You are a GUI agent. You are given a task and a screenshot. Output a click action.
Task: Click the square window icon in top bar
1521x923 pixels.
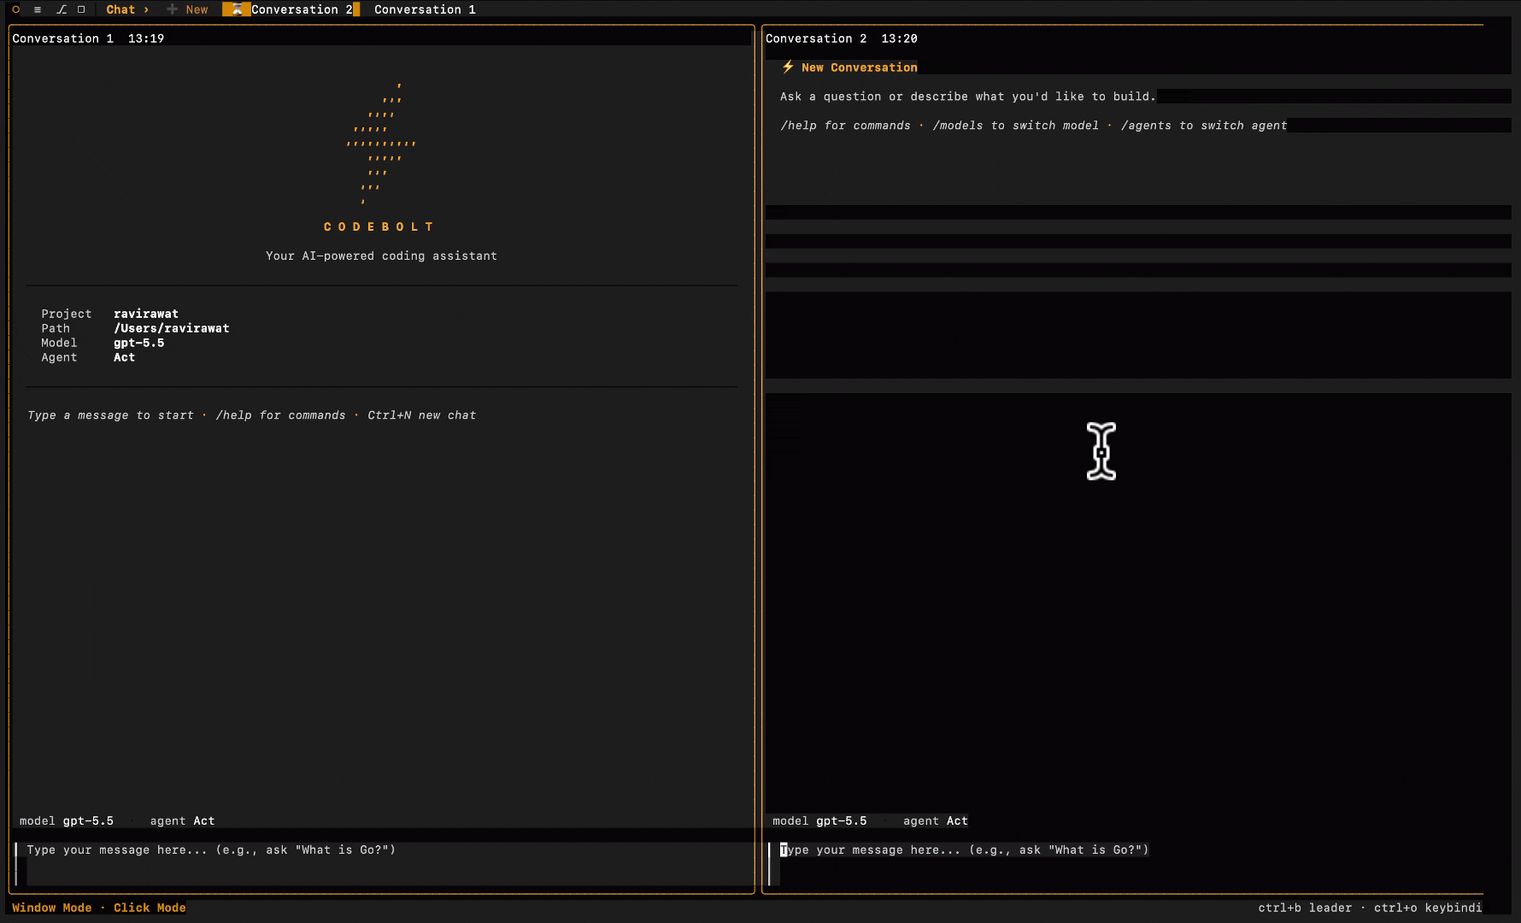pyautogui.click(x=81, y=9)
